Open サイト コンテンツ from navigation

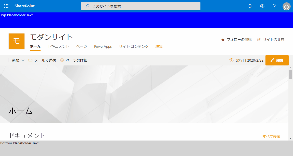coord(134,46)
